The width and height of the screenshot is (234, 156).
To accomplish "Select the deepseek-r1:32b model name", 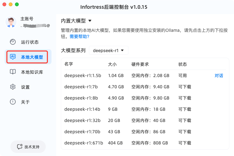I will (x=82, y=120).
